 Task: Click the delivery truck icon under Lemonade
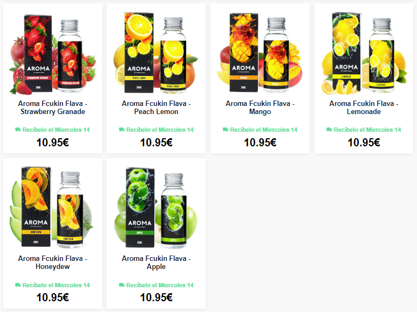pos(329,130)
